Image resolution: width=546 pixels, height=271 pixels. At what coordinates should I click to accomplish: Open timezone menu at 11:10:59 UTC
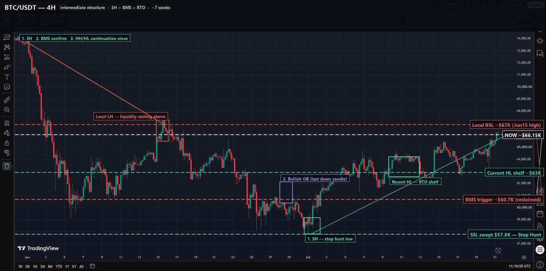pyautogui.click(x=521, y=266)
